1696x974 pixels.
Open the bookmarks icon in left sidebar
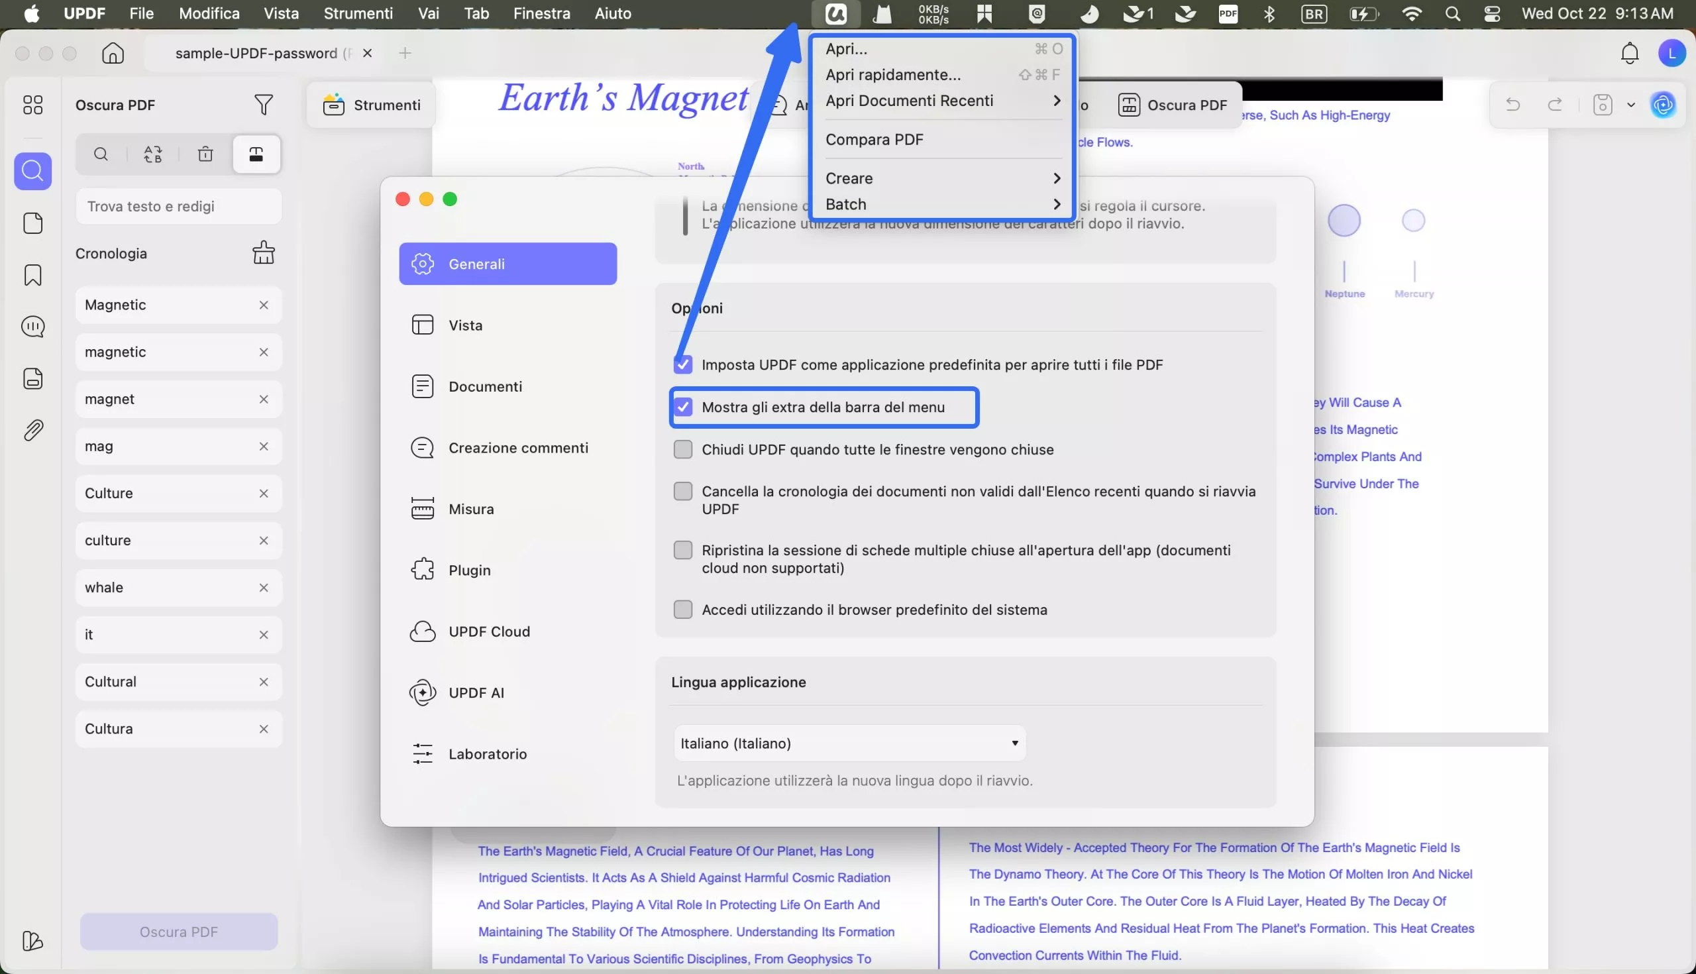[32, 275]
